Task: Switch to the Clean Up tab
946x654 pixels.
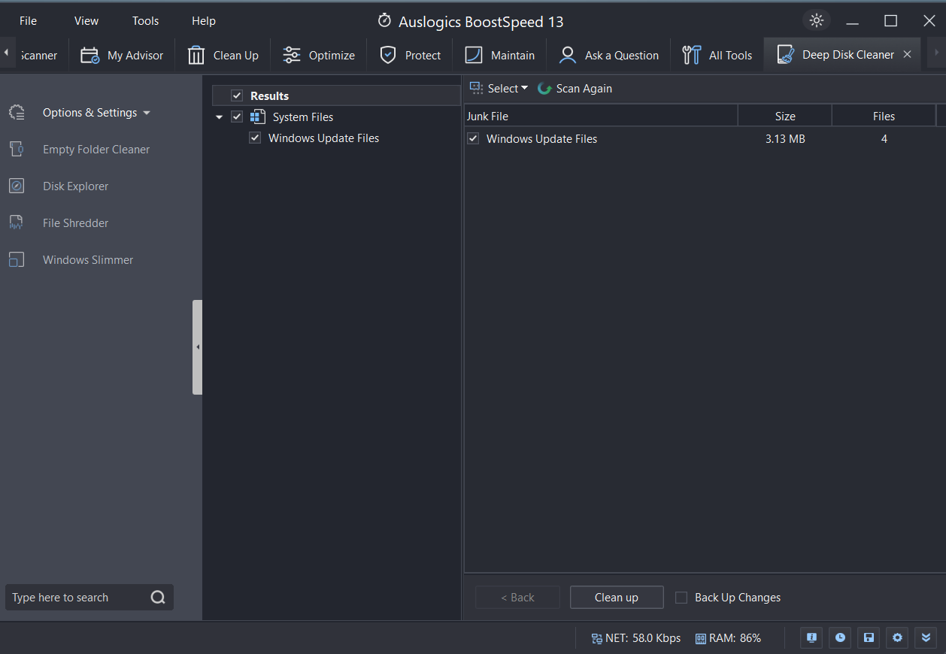Action: coord(223,55)
